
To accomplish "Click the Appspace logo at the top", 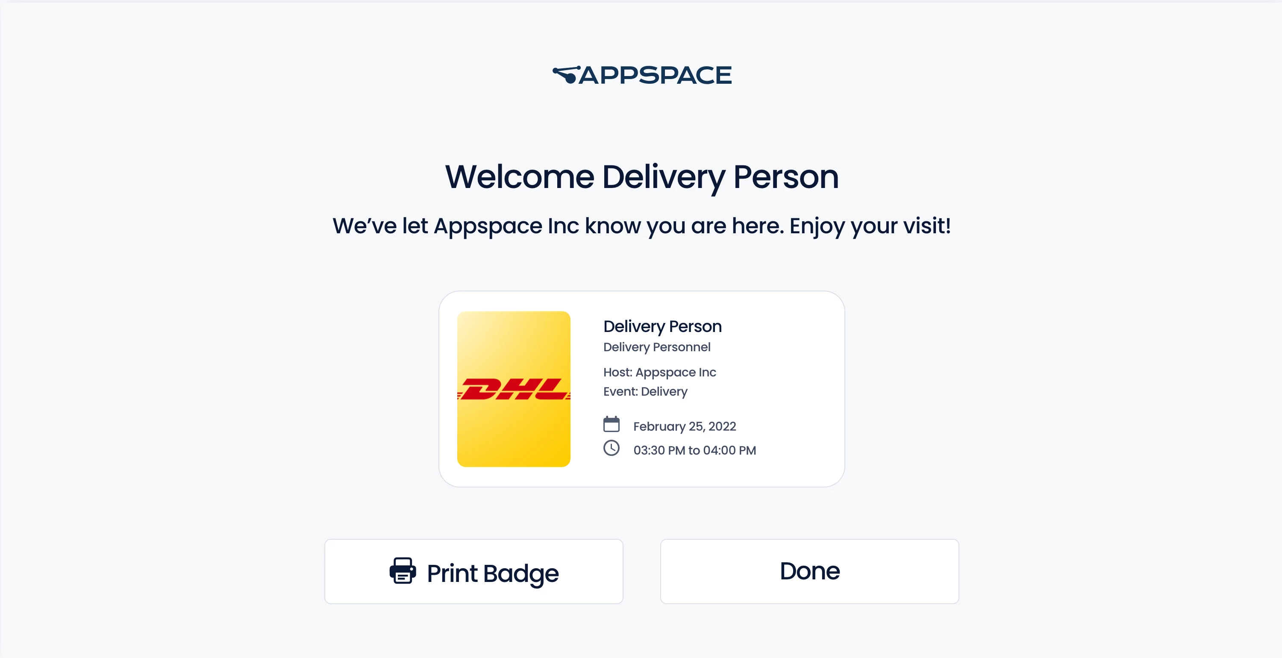I will [641, 75].
